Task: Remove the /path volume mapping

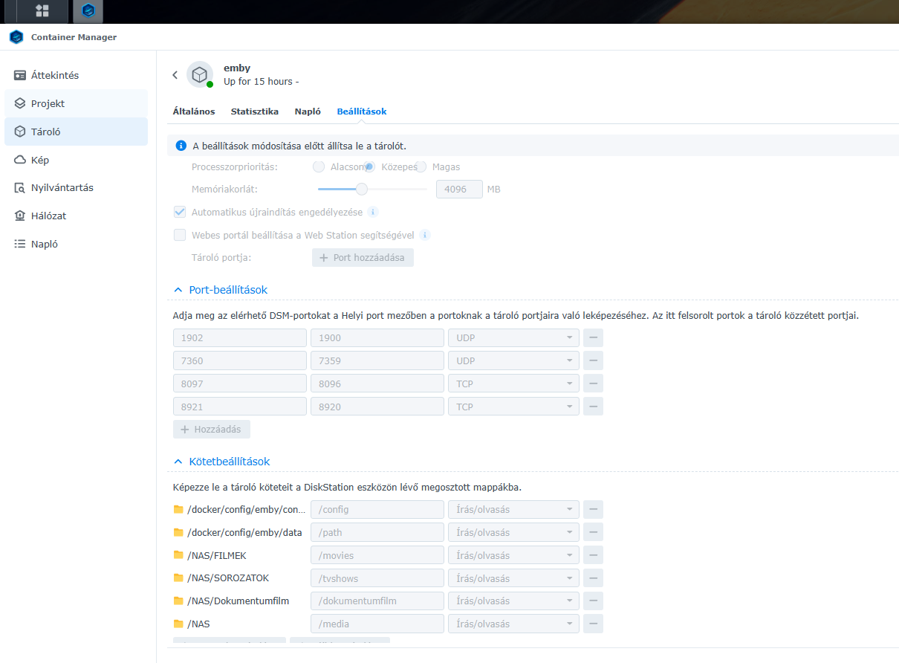Action: [593, 533]
